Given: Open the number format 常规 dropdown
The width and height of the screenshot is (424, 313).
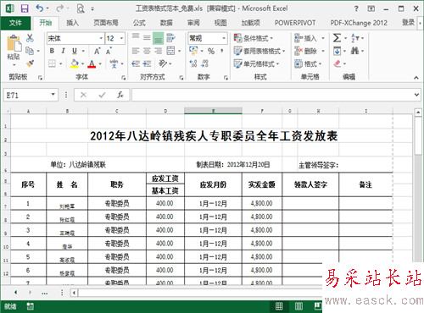Looking at the screenshot, I should tap(224, 38).
